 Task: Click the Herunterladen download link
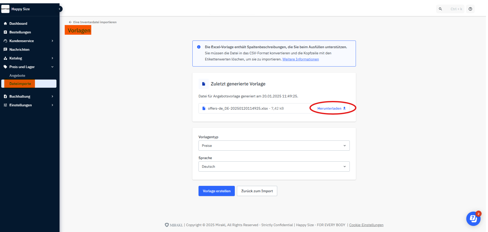(x=331, y=108)
